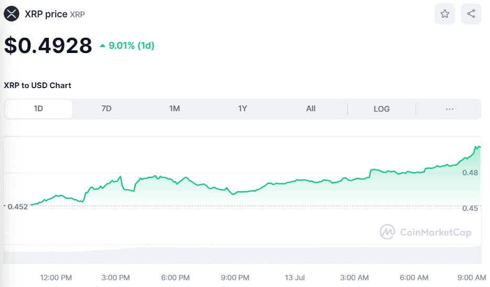Add XRP to watchlist with star icon
Image resolution: width=490 pixels, height=287 pixels.
pyautogui.click(x=445, y=14)
